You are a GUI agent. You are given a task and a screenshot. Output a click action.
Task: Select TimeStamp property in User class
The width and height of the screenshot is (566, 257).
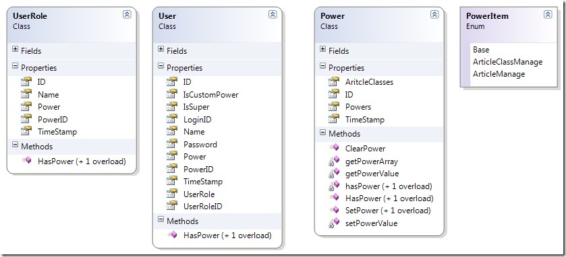point(203,182)
